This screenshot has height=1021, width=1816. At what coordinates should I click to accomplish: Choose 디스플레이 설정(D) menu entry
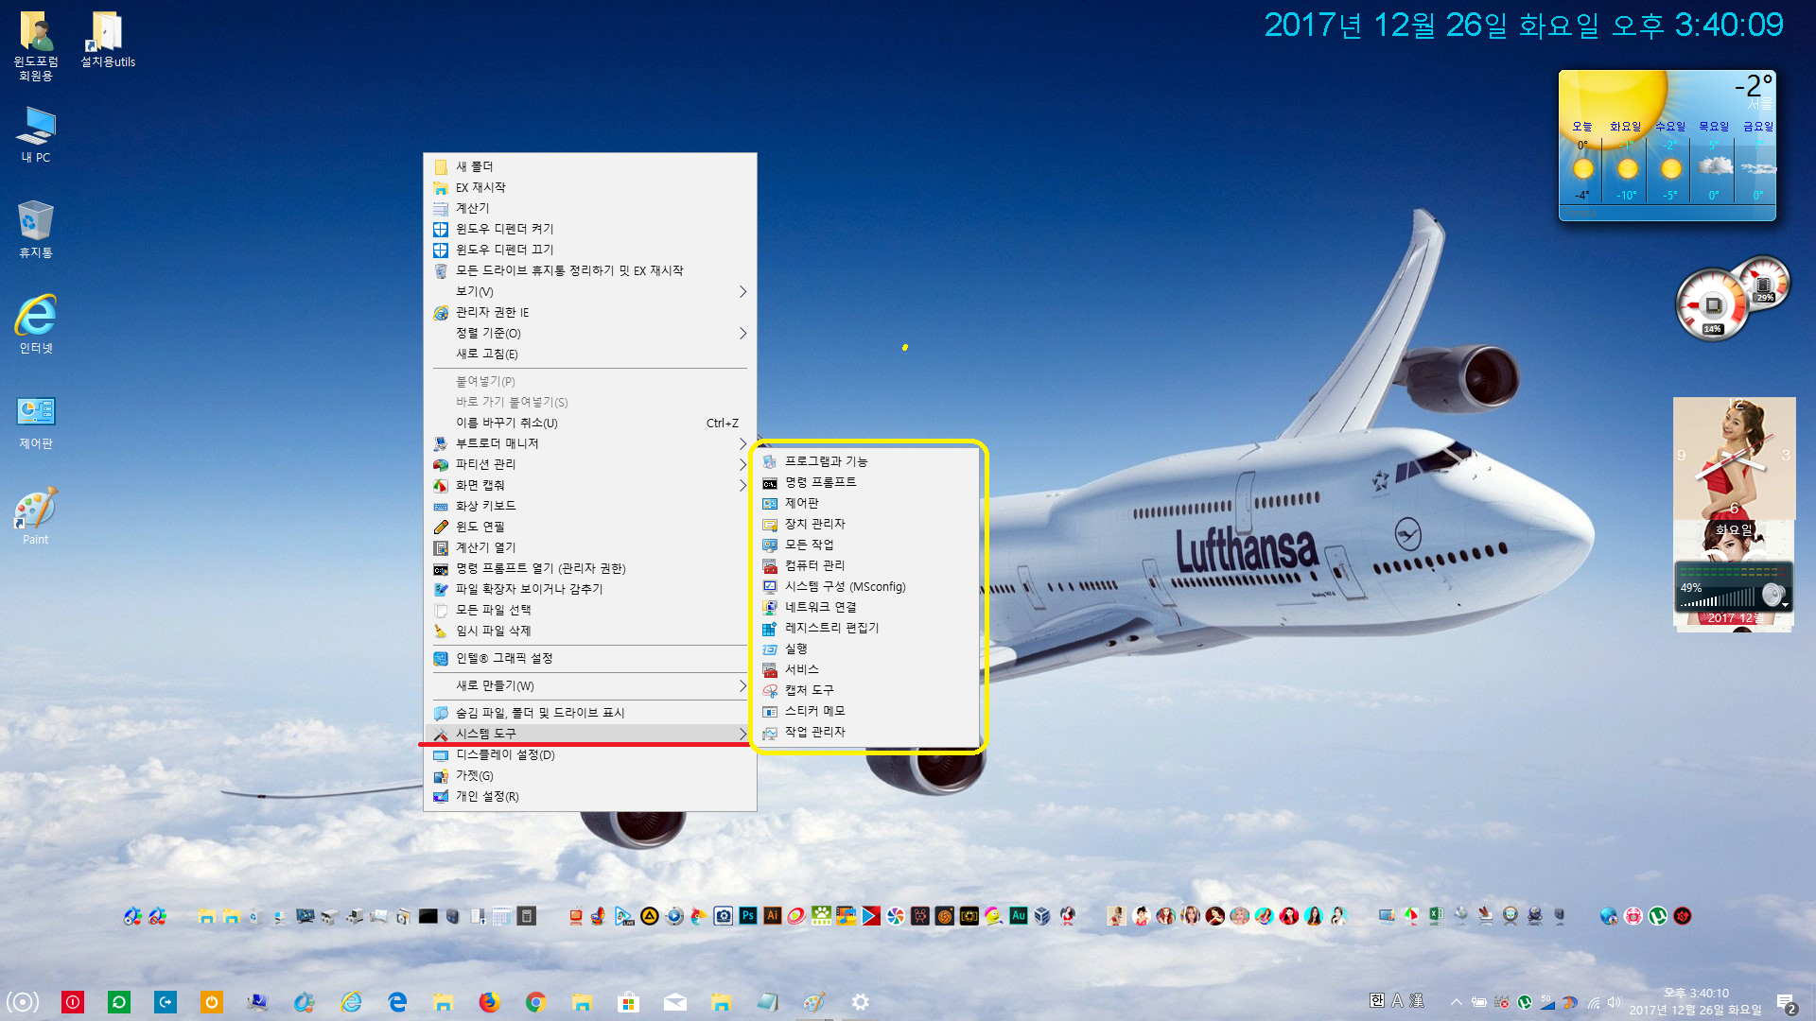click(x=590, y=754)
